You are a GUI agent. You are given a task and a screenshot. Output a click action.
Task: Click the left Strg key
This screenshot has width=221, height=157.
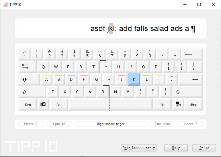point(28,104)
